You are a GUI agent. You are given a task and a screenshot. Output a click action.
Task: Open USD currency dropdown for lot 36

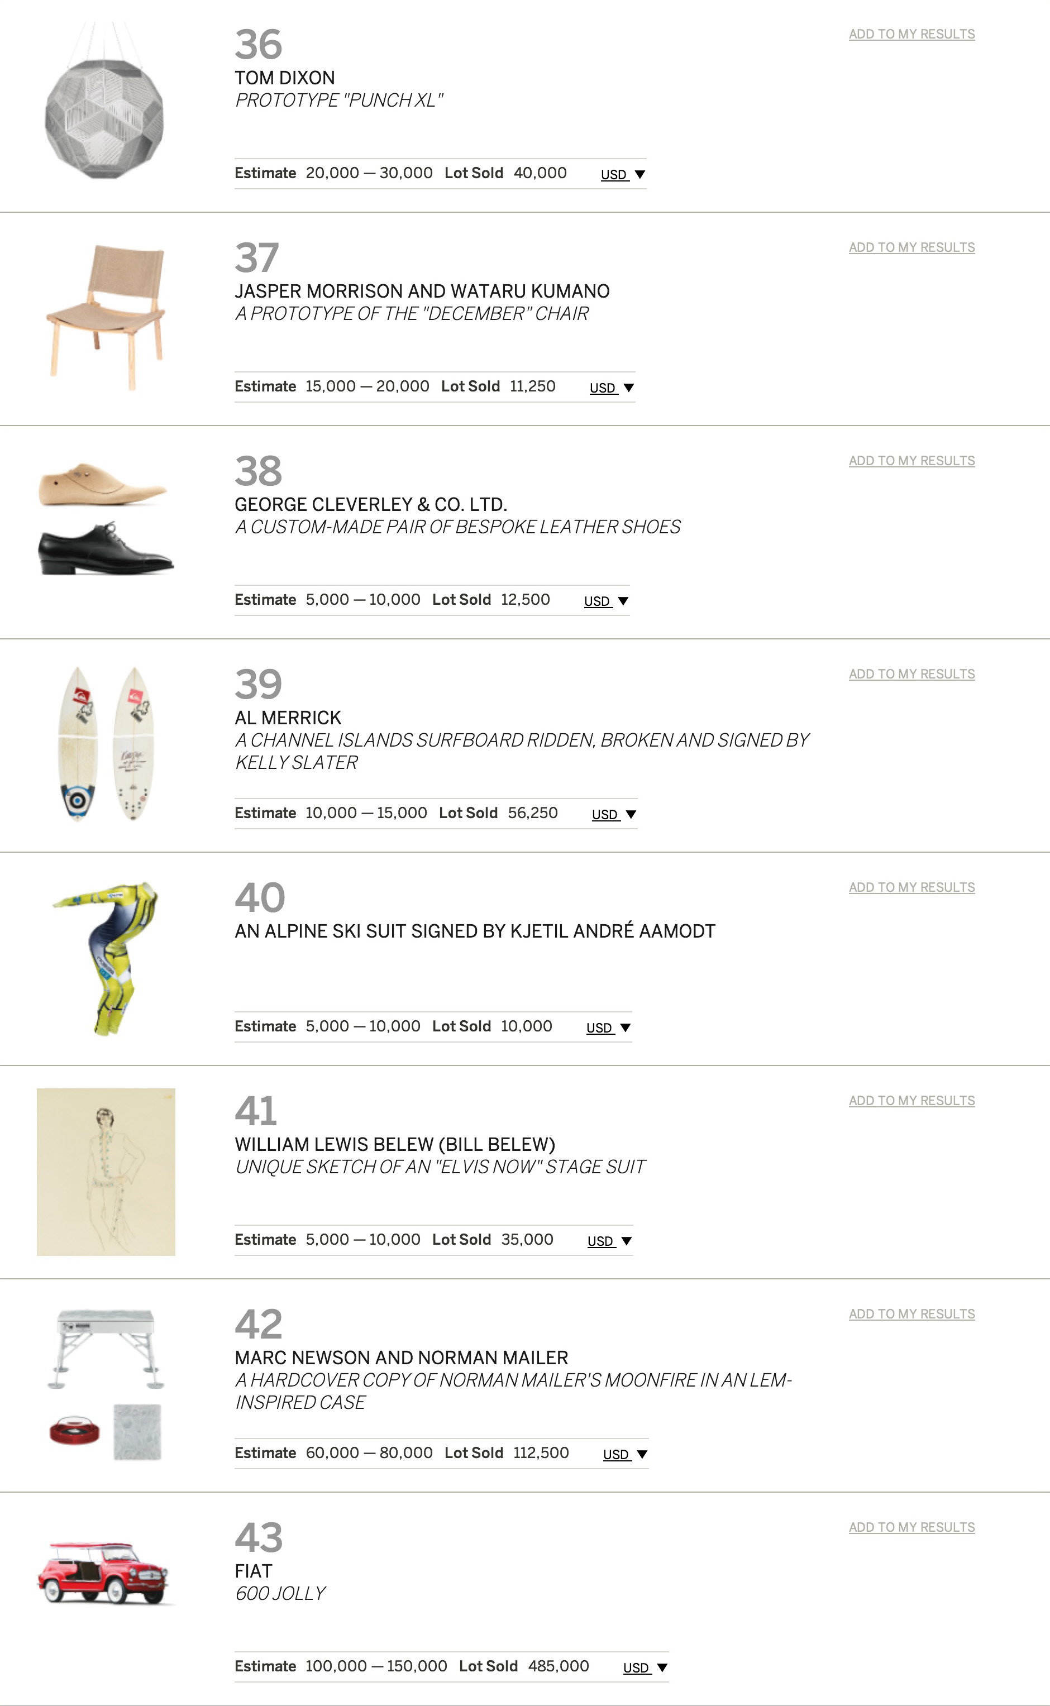(x=623, y=174)
